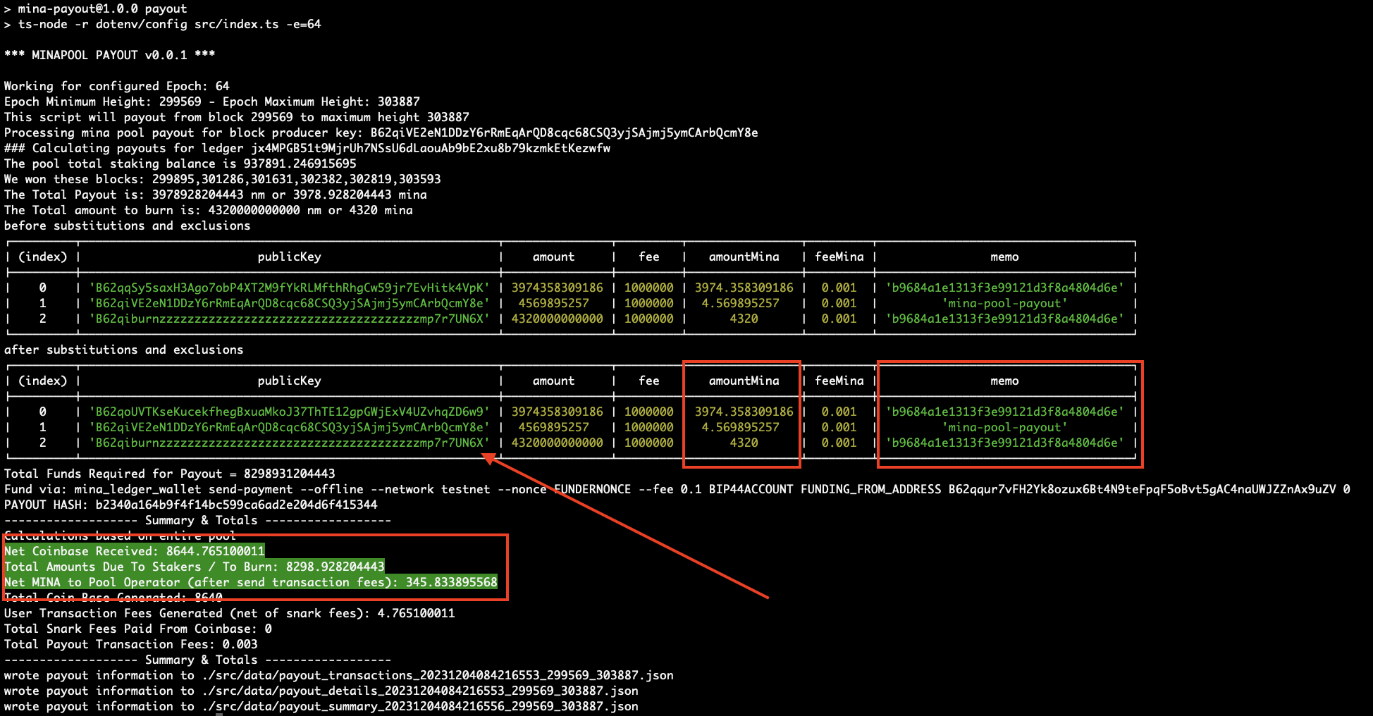Click the 'amountMina' header in the after-substitutions table

click(x=744, y=381)
